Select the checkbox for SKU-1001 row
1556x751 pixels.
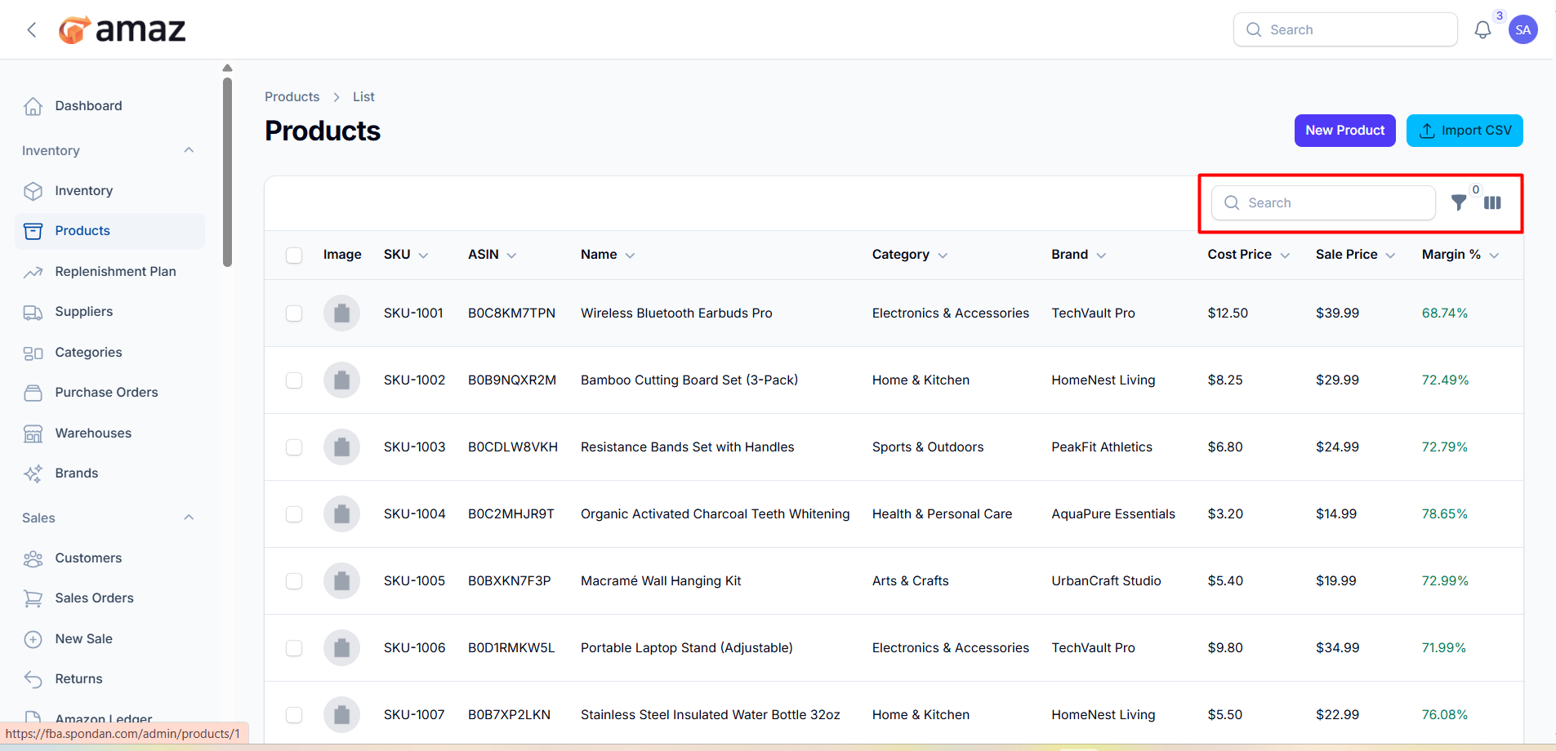click(x=294, y=313)
